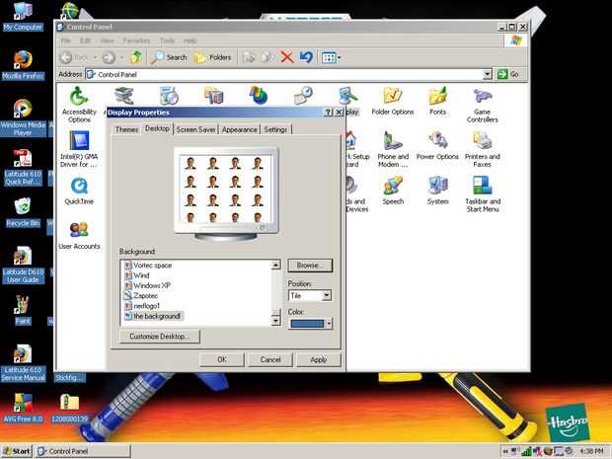Switch to the Settings tab
This screenshot has height=459, width=612.
[275, 129]
